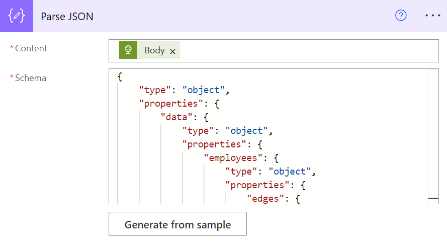Click the "properties" key under data

pyautogui.click(x=214, y=144)
